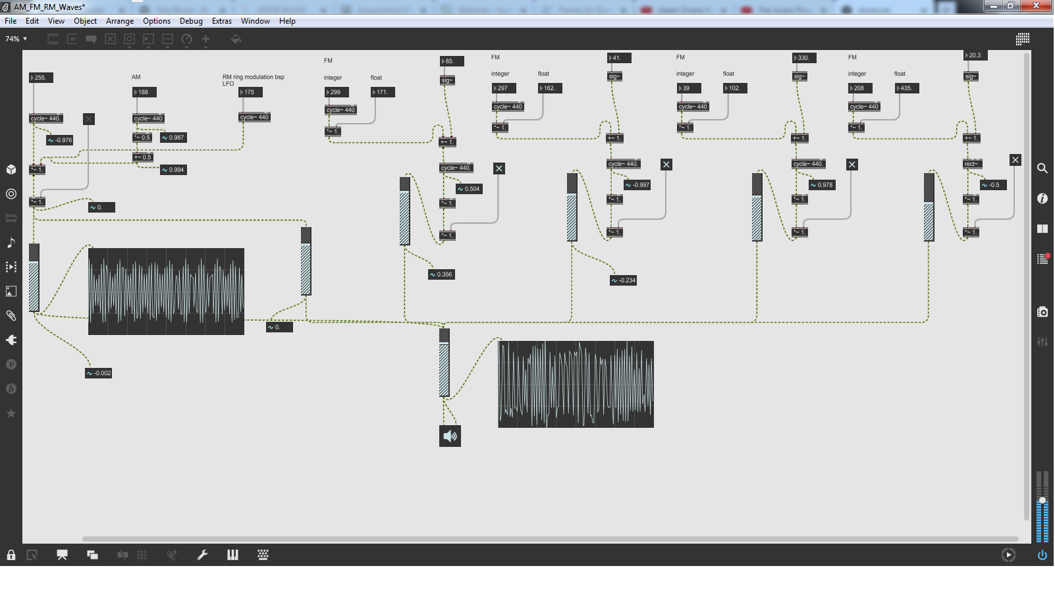Screen dimensions: 1055x593
Task: Open presentation mode from the bottom toolbar
Action: click(62, 555)
